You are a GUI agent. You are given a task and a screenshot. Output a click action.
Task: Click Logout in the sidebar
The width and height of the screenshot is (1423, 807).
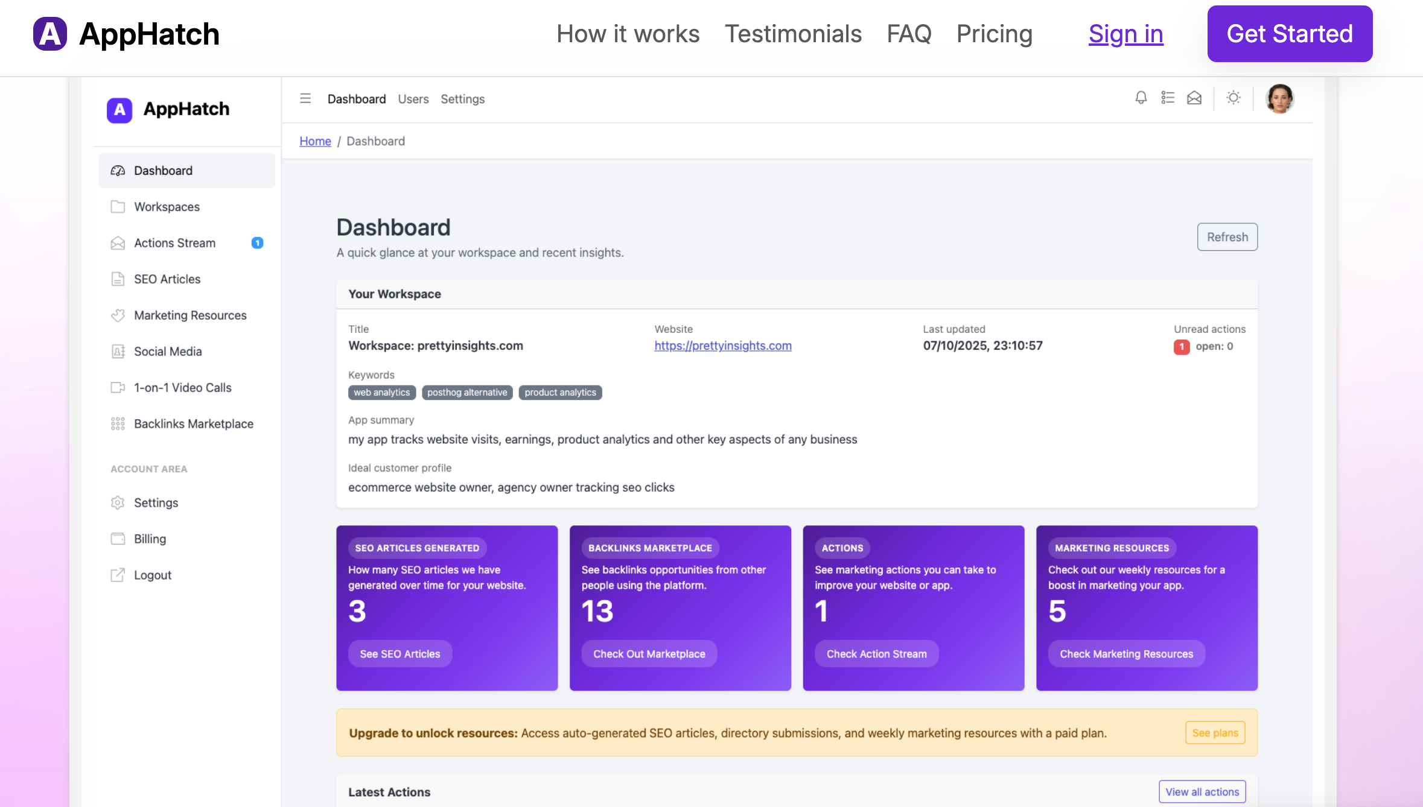click(x=153, y=575)
